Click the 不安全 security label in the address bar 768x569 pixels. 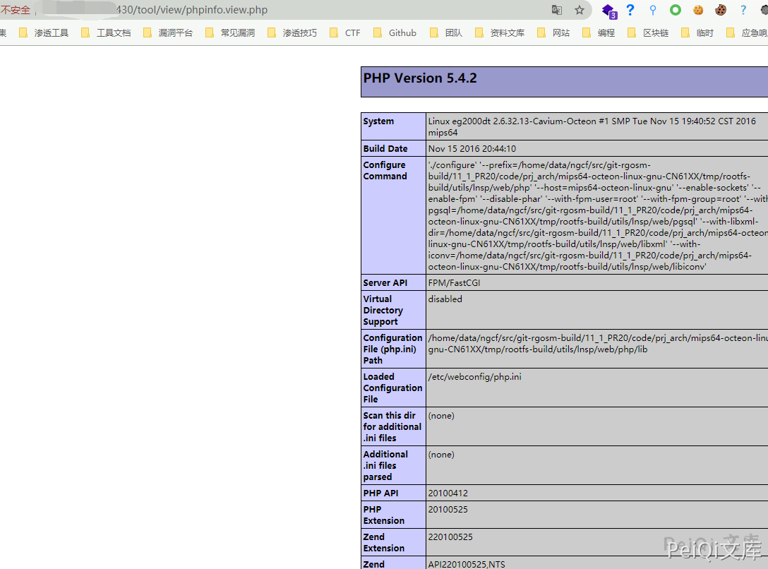coord(16,10)
